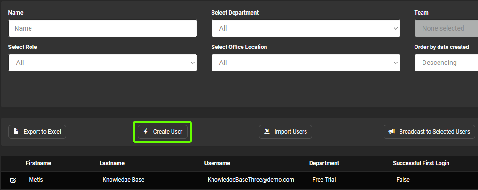
Task: Click the False first login cell
Action: click(x=403, y=180)
